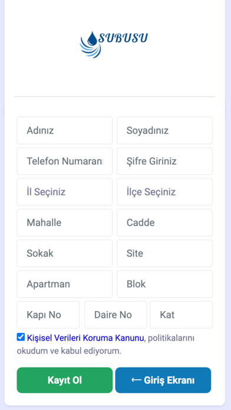Focus the Daire No input
This screenshot has width=231, height=410.
(115, 315)
